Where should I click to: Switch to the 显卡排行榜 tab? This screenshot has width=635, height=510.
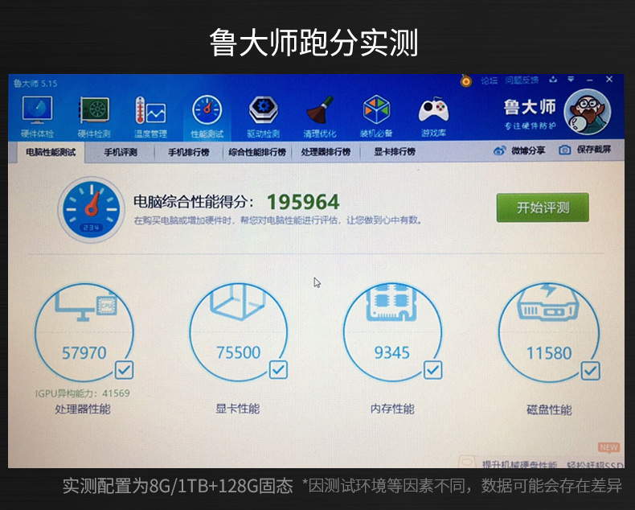click(x=395, y=152)
